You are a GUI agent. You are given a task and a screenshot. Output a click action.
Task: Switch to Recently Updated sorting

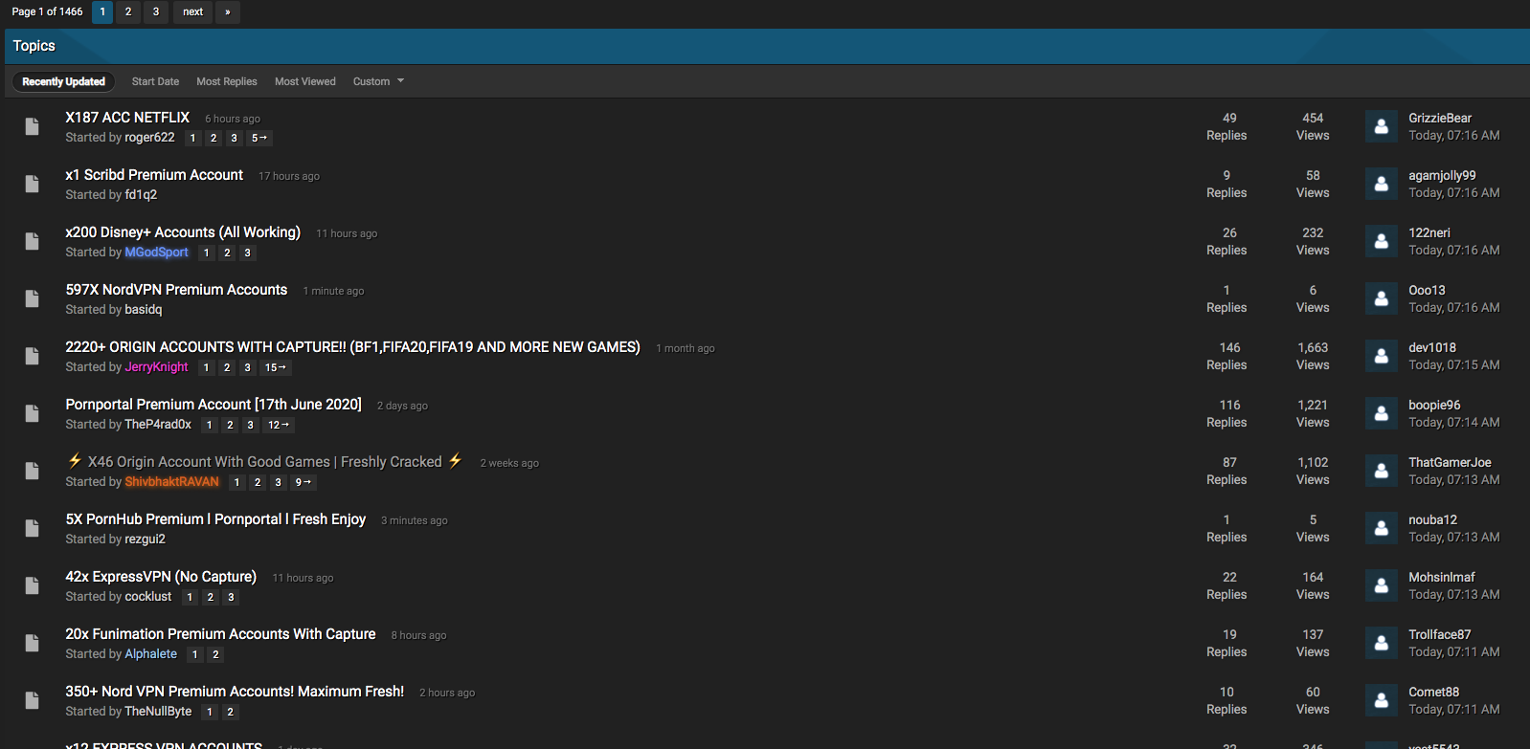tap(63, 81)
